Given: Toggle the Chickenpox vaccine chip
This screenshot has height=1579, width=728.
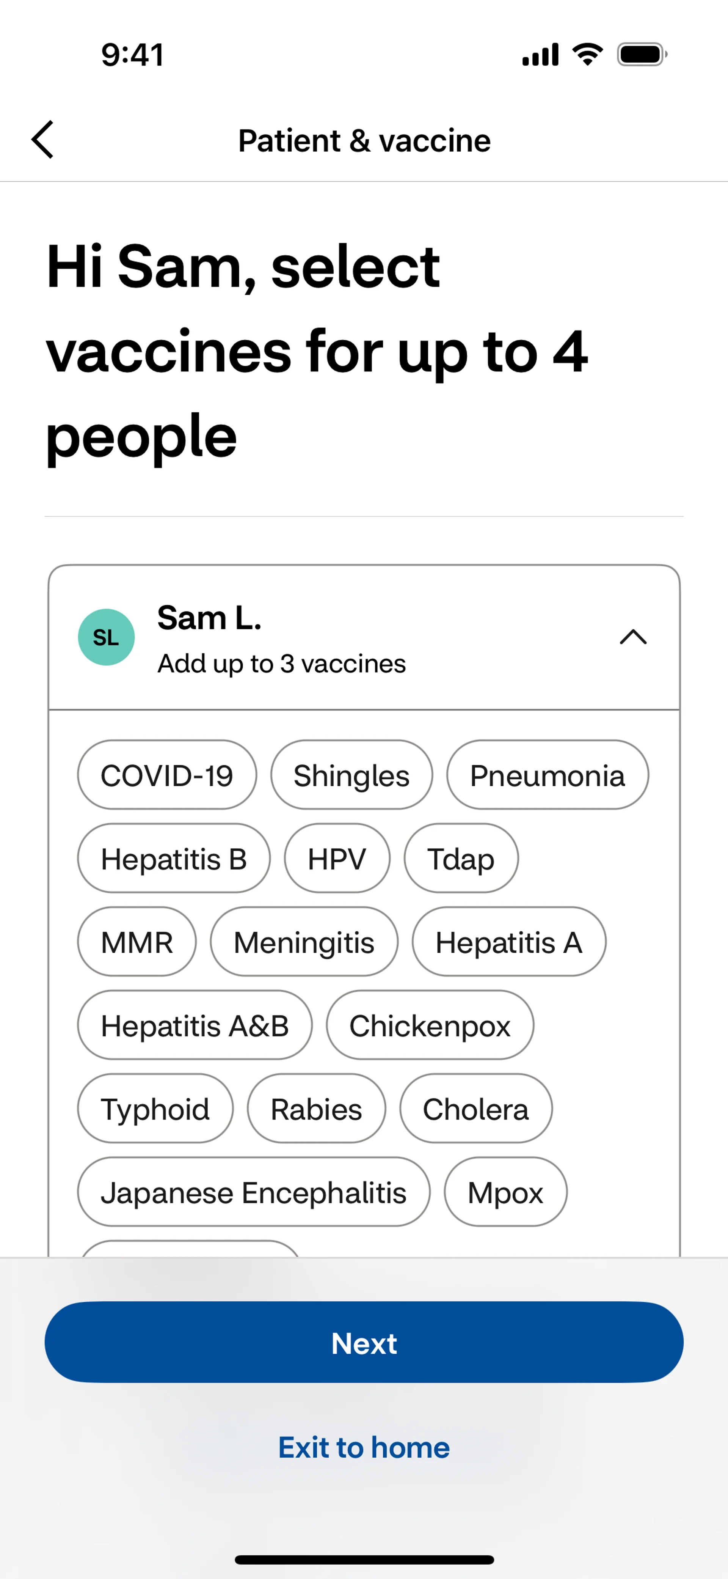Looking at the screenshot, I should coord(430,1025).
